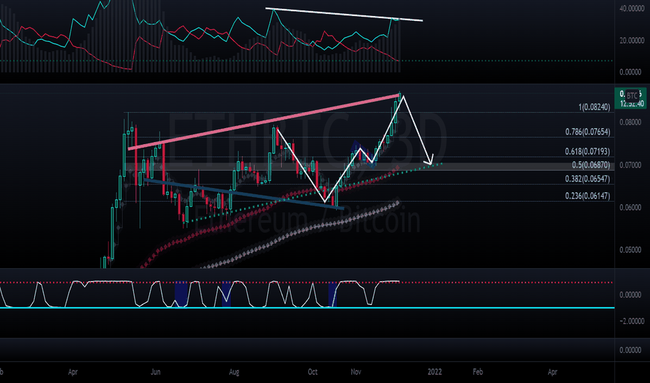Click the 0.06000 price axis label
This screenshot has height=383, width=650.
(x=630, y=208)
